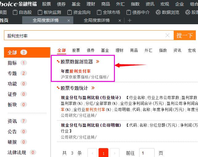Open 自选股 from the toolbar
Image resolution: width=198 pixels, height=157 pixels.
point(22,12)
